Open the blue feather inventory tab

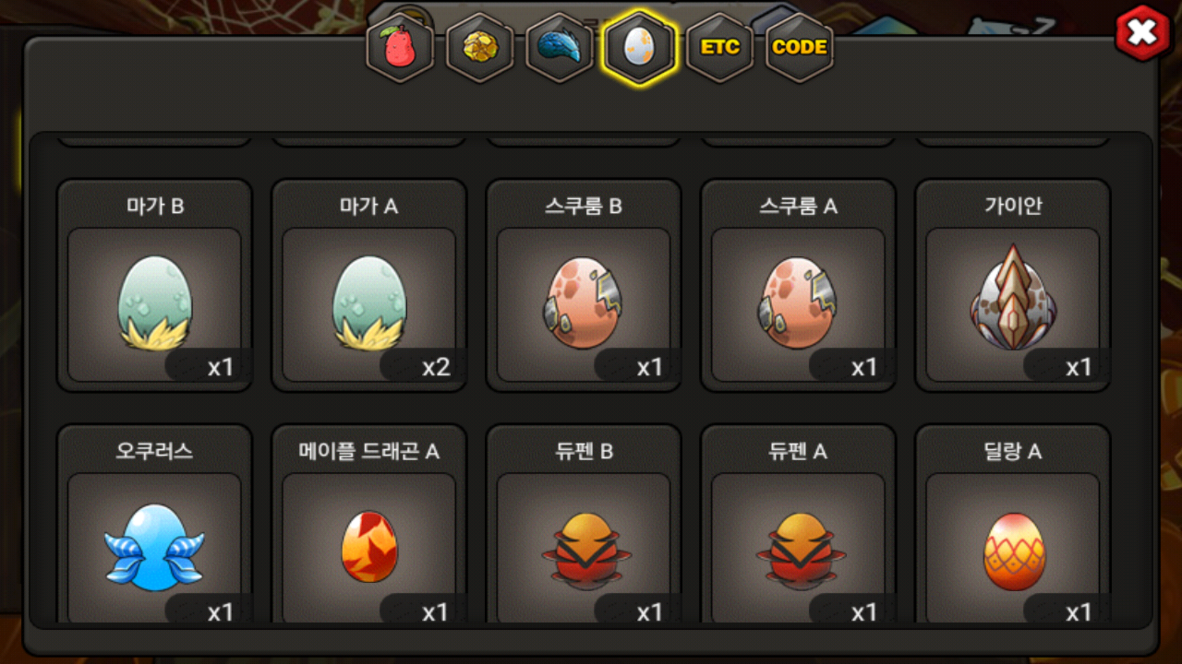pos(560,47)
